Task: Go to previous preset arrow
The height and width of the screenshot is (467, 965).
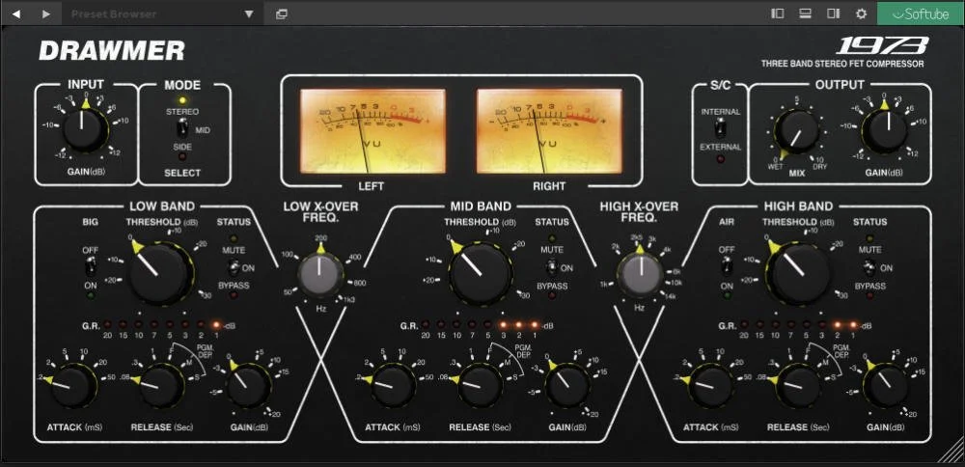Action: click(x=16, y=14)
